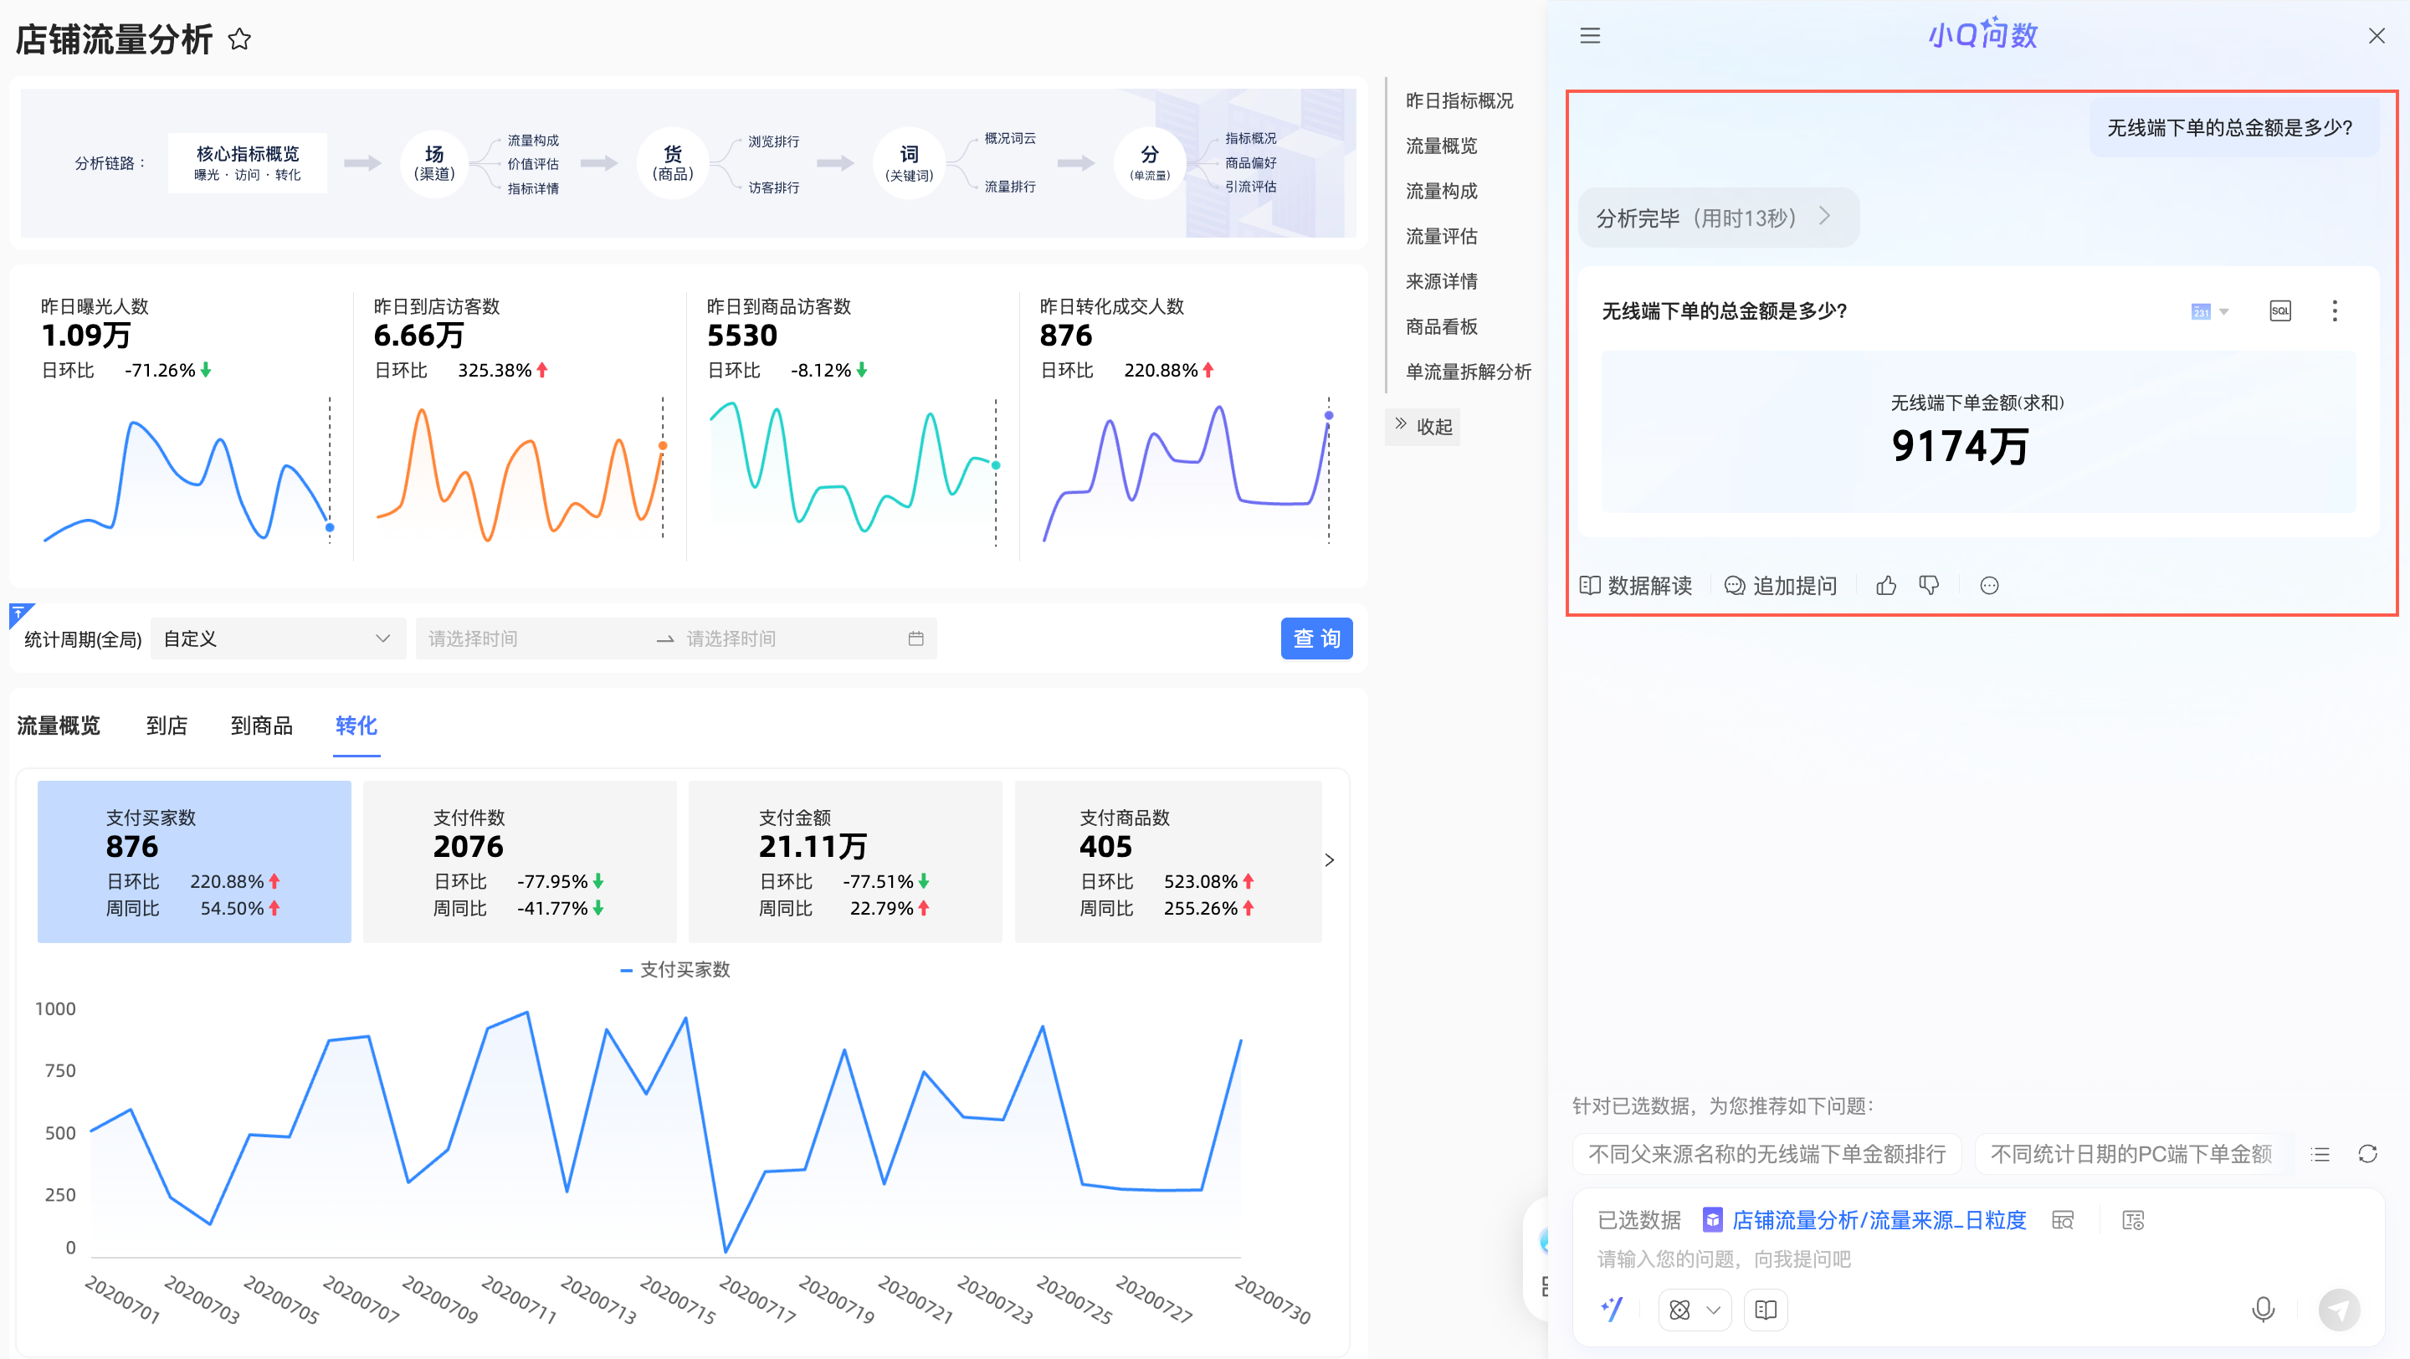Click the SQL view icon in the answer card

click(x=2280, y=311)
